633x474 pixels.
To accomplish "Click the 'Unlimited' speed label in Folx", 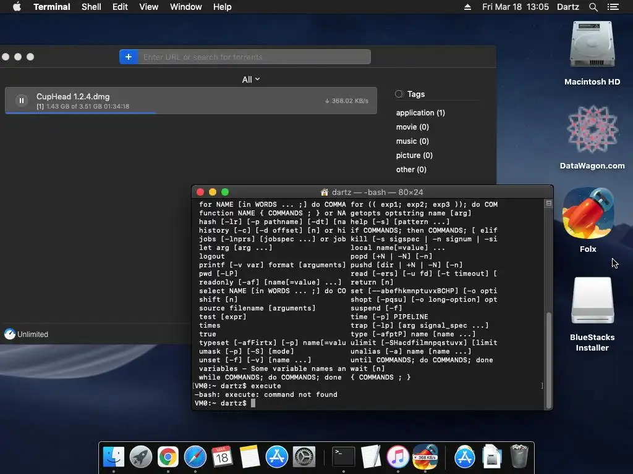I will [x=33, y=334].
